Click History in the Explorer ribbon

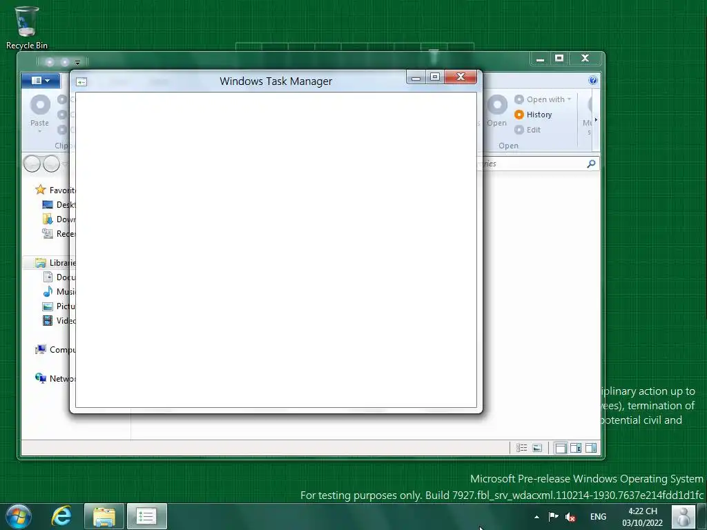pyautogui.click(x=534, y=115)
